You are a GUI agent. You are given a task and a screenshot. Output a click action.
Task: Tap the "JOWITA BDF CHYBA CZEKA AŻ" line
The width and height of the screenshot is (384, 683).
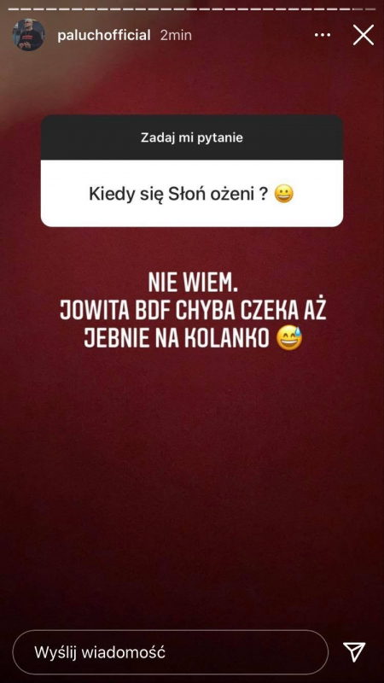(193, 312)
